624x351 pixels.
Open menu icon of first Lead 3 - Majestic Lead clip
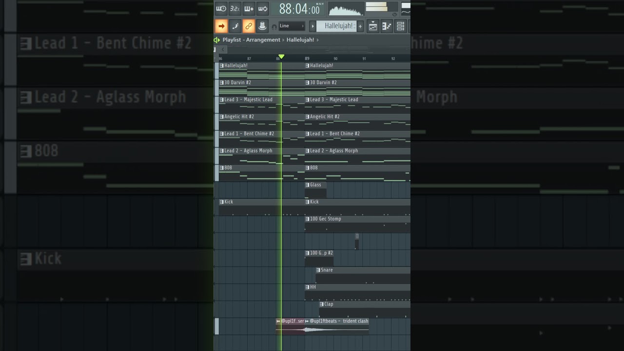(x=222, y=99)
